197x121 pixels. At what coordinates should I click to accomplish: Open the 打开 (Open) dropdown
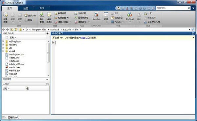click(20, 22)
